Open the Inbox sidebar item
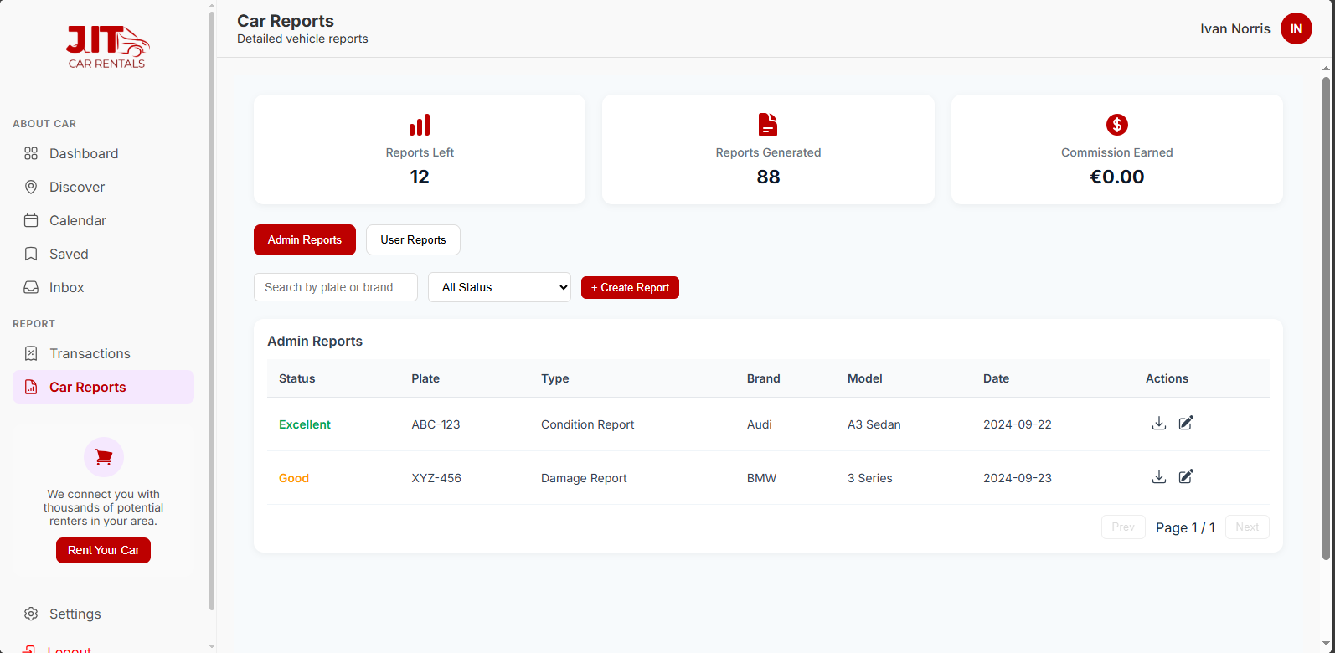The height and width of the screenshot is (653, 1335). pyautogui.click(x=103, y=287)
